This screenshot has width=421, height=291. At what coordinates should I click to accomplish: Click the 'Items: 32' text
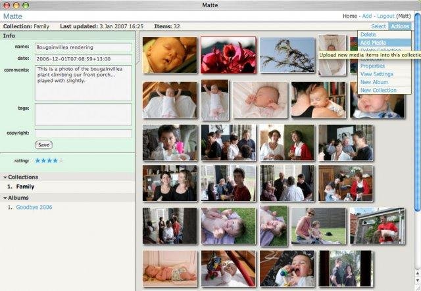(167, 26)
